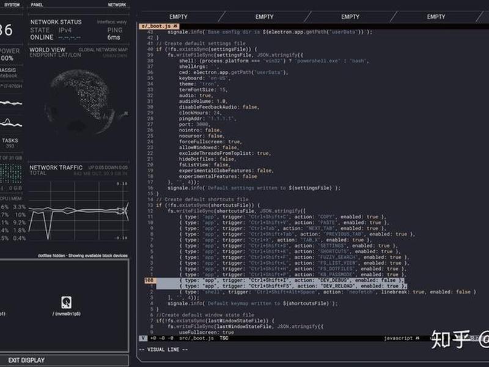The height and width of the screenshot is (367, 489).
Task: Click the NETWORK TRAFFIC label
Action: click(x=56, y=167)
